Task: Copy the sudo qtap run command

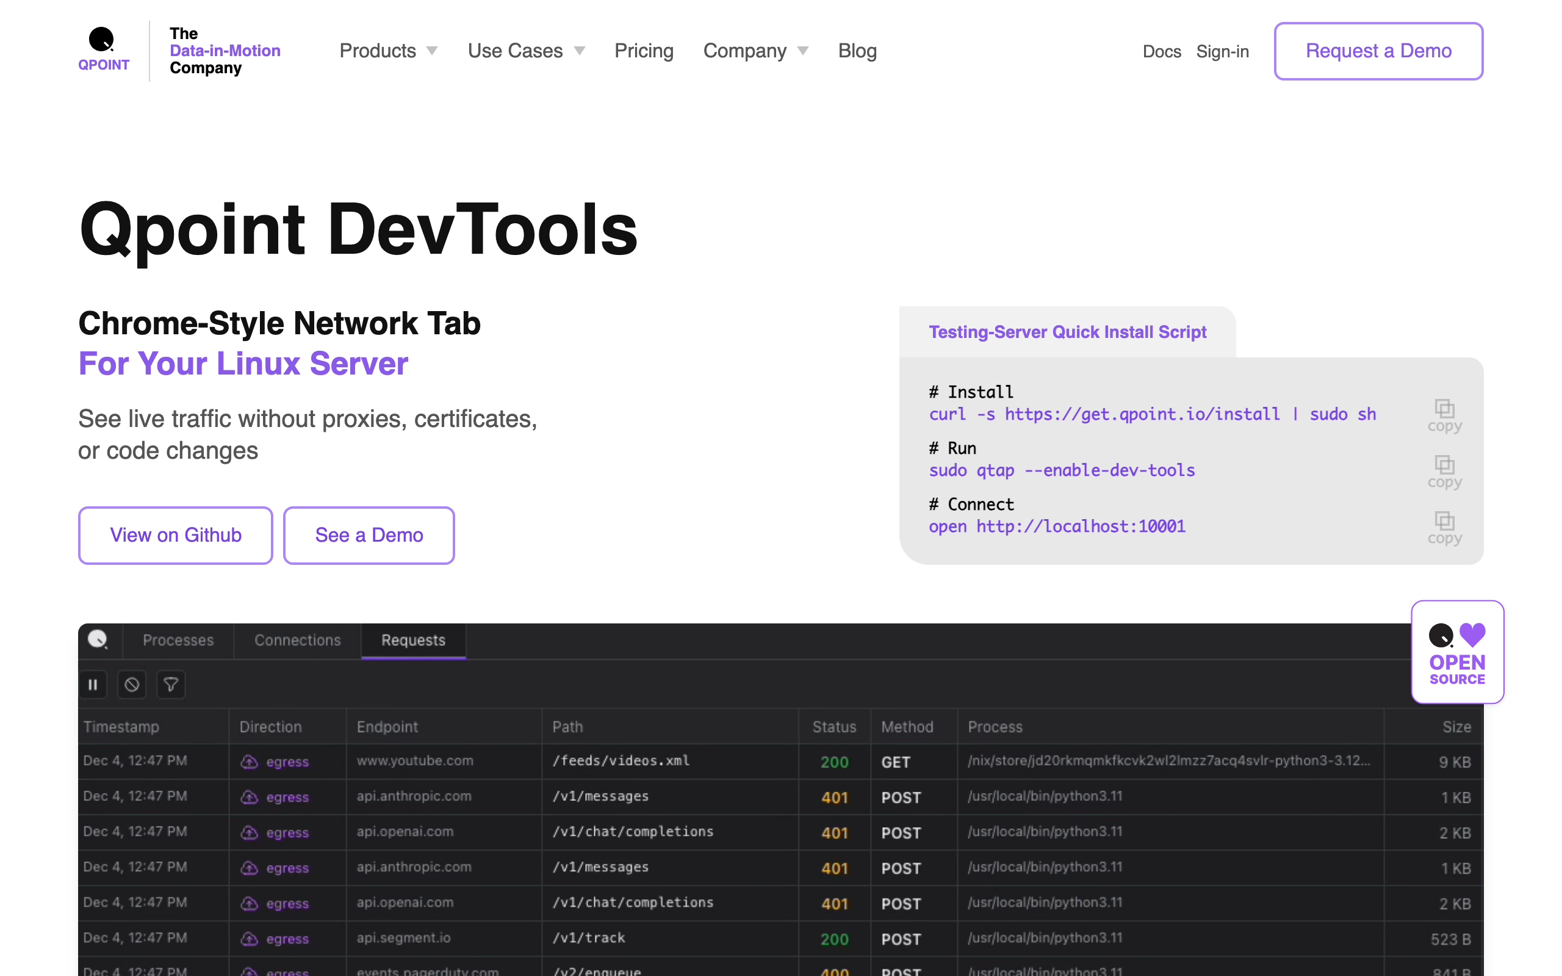Action: click(x=1444, y=471)
